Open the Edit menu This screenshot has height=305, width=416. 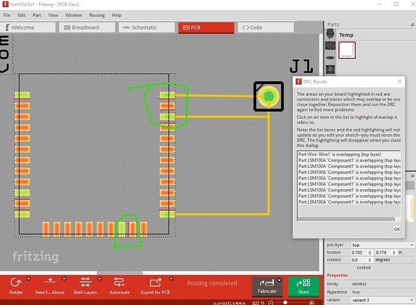pos(21,15)
